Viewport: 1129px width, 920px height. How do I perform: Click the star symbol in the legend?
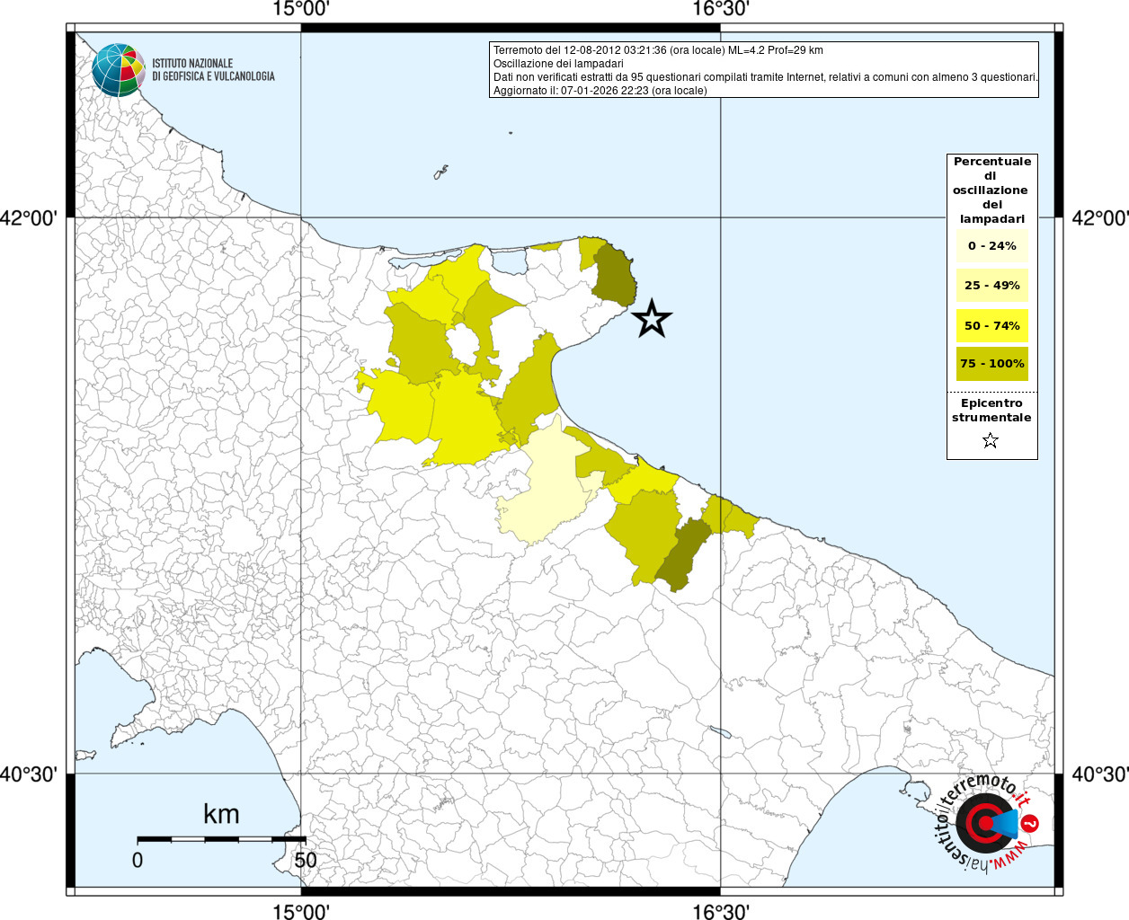[991, 440]
